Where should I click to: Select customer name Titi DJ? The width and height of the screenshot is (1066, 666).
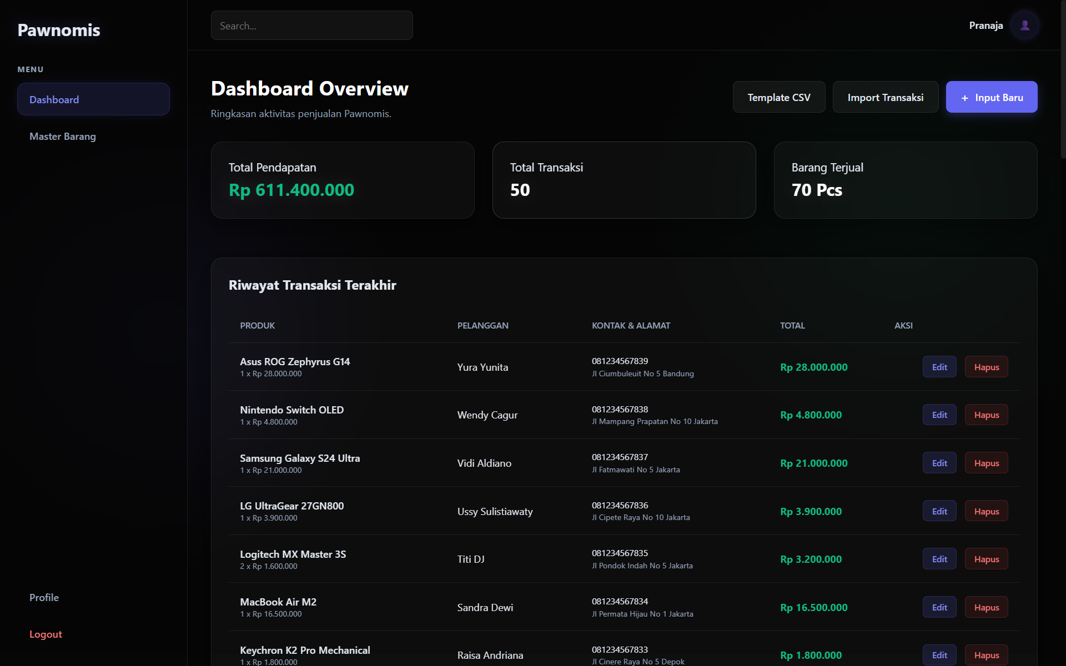coord(471,559)
